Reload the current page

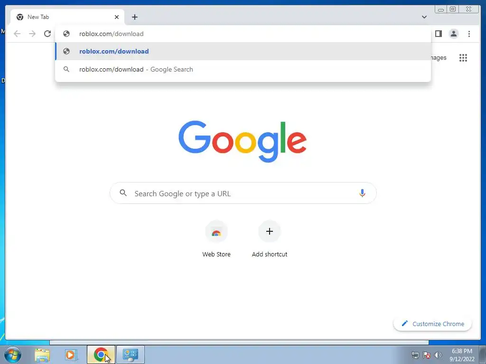(47, 34)
